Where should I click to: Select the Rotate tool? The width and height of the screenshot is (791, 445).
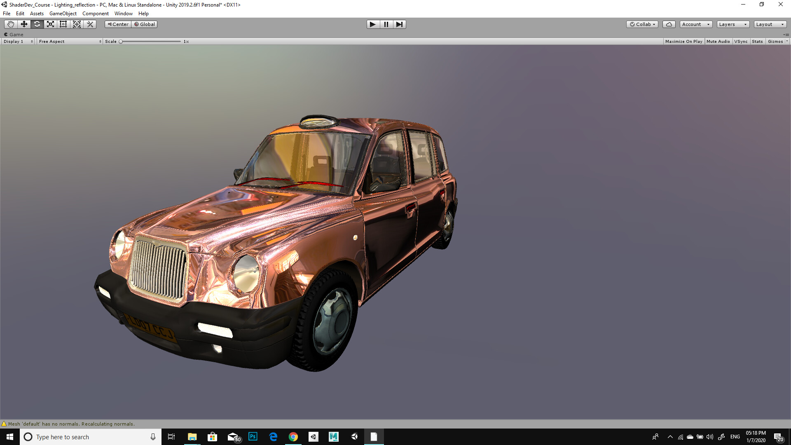coord(37,24)
